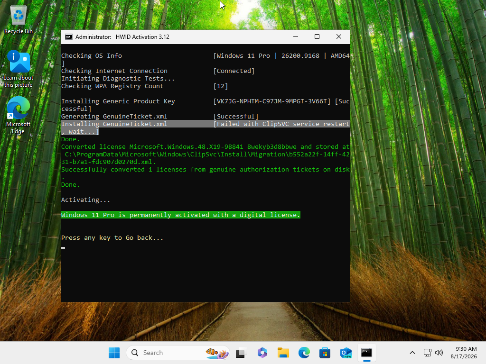Click highlighted 'Installing GenuineTicket.xml' line
Viewport: 486px width, 364px height.
pos(114,124)
